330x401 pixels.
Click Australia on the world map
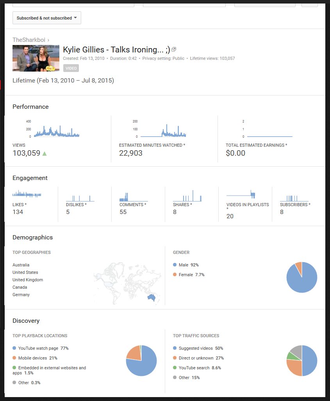[151, 298]
